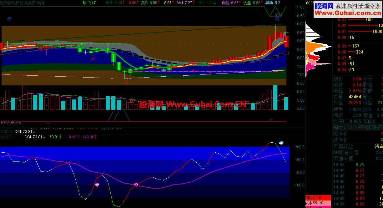The height and width of the screenshot is (208, 383).
Task: Click the CCI(14) indicator name
Action: tap(7, 132)
